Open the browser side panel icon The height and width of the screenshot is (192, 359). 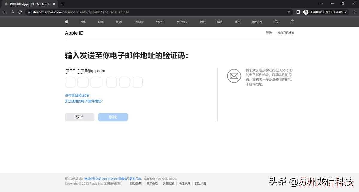tap(298, 12)
